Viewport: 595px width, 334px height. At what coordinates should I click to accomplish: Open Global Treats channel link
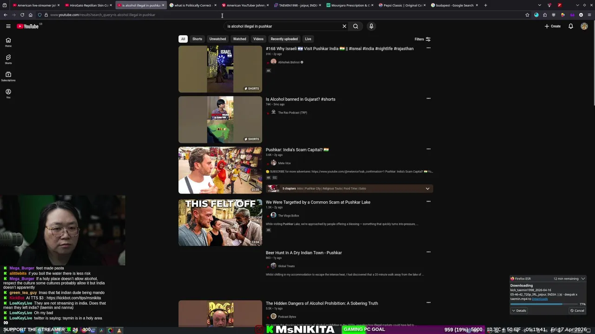tap(286, 266)
